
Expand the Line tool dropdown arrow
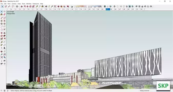click(11, 7)
